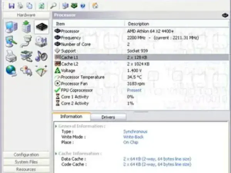
Task: Select the black Processor chip sidebar icon
Action: click(x=42, y=27)
